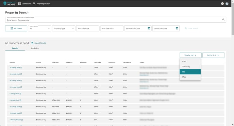Click the 60 Properties Found text
This screenshot has width=234, height=126.
tap(17, 43)
